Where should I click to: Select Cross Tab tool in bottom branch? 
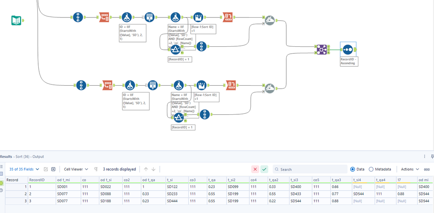(x=231, y=85)
